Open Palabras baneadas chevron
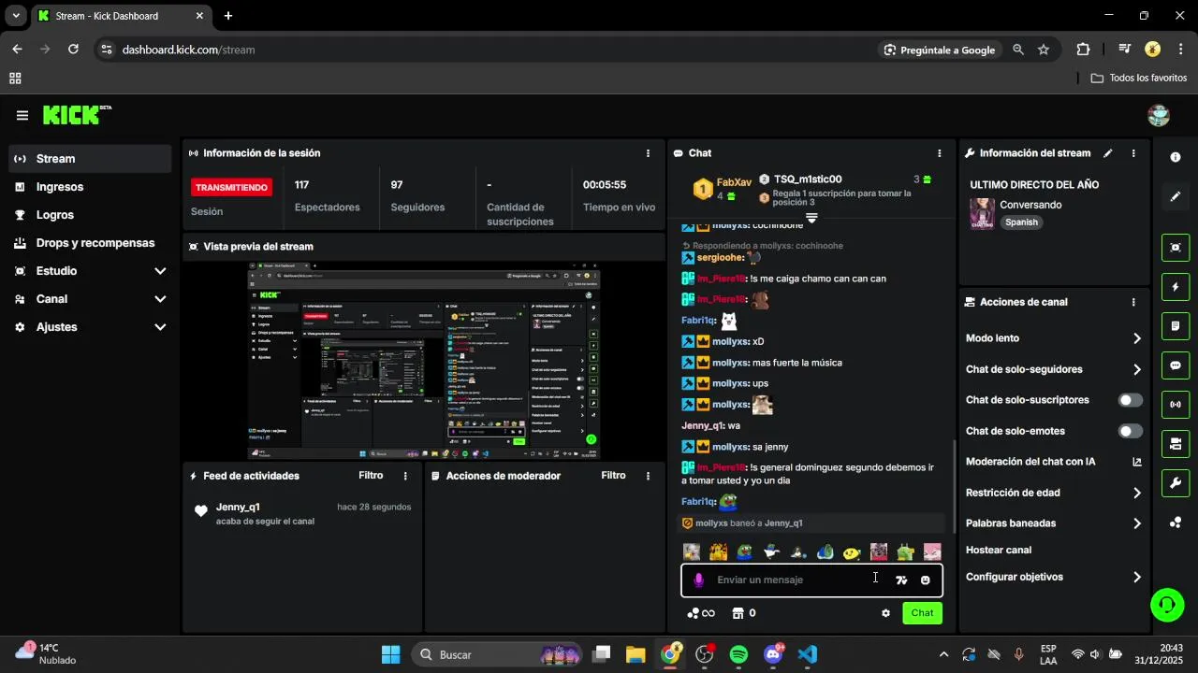The image size is (1198, 673). [1137, 523]
